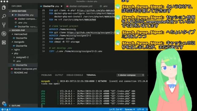Click Ln 21, Col 47 in status bar
197x111 pixels.
(x=116, y=109)
